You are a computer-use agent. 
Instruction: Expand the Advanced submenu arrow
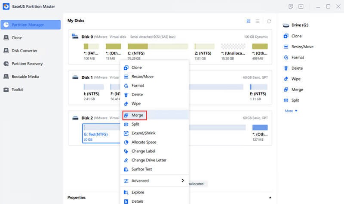point(182,180)
